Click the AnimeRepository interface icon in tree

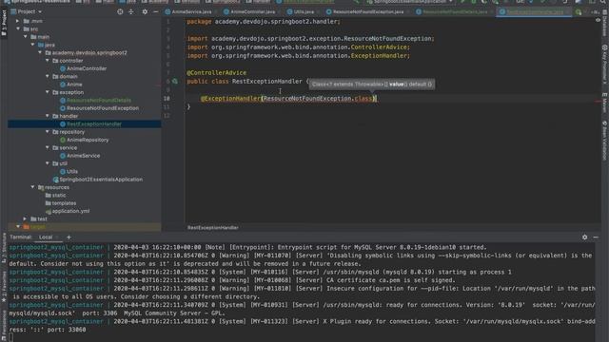tap(63, 140)
